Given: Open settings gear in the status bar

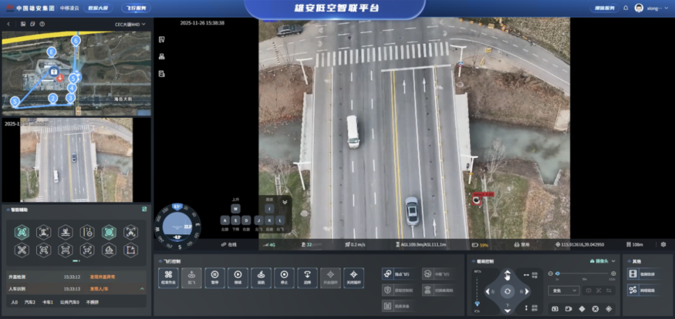Looking at the screenshot, I should coord(663,245).
